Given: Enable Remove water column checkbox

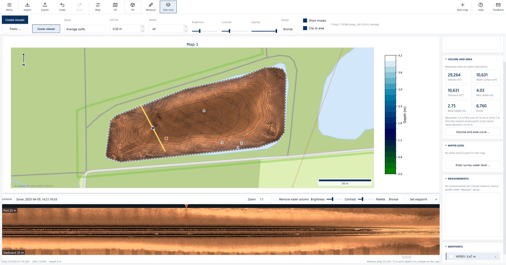Looking at the screenshot, I should click(275, 199).
